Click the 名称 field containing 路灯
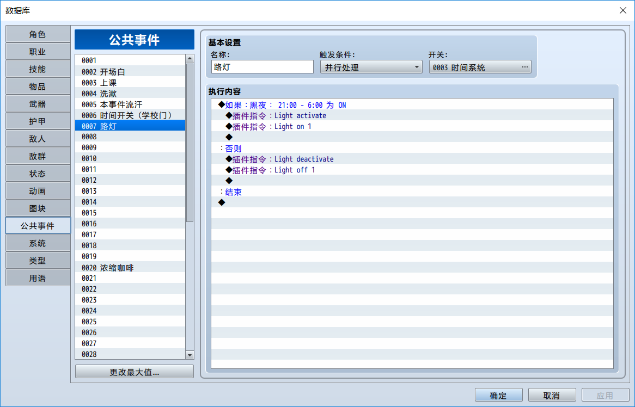 pyautogui.click(x=262, y=67)
